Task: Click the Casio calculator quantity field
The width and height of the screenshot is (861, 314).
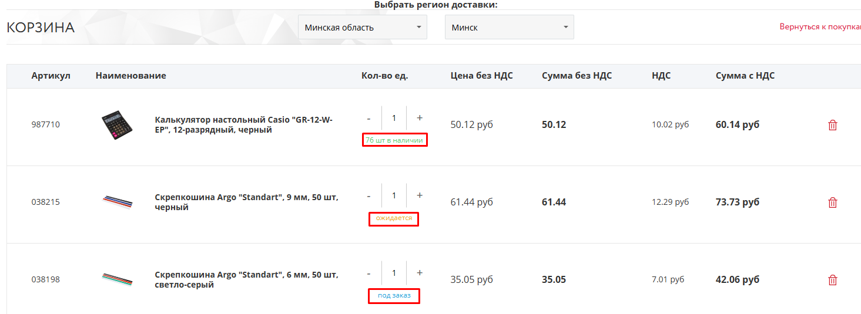Action: (x=394, y=118)
